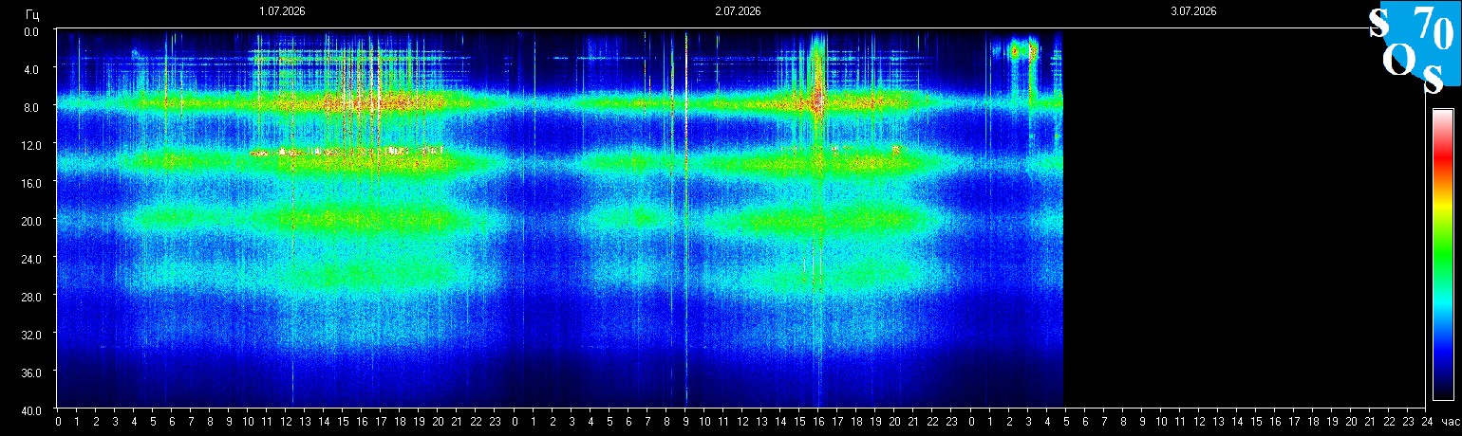
Task: Click the white vertical spike on 2.07.2026
Action: (x=686, y=218)
